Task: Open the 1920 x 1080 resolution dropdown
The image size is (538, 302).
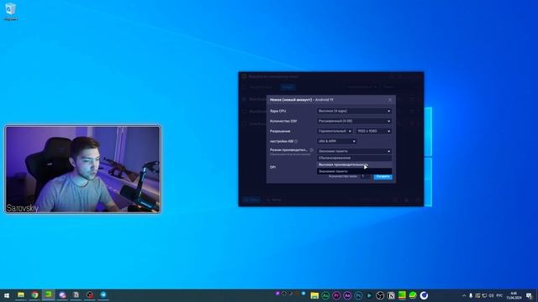Action: 373,131
